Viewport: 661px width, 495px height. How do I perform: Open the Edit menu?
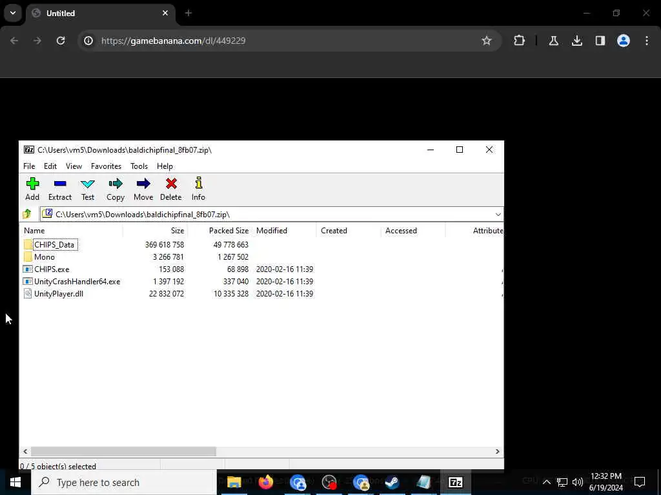pyautogui.click(x=50, y=166)
